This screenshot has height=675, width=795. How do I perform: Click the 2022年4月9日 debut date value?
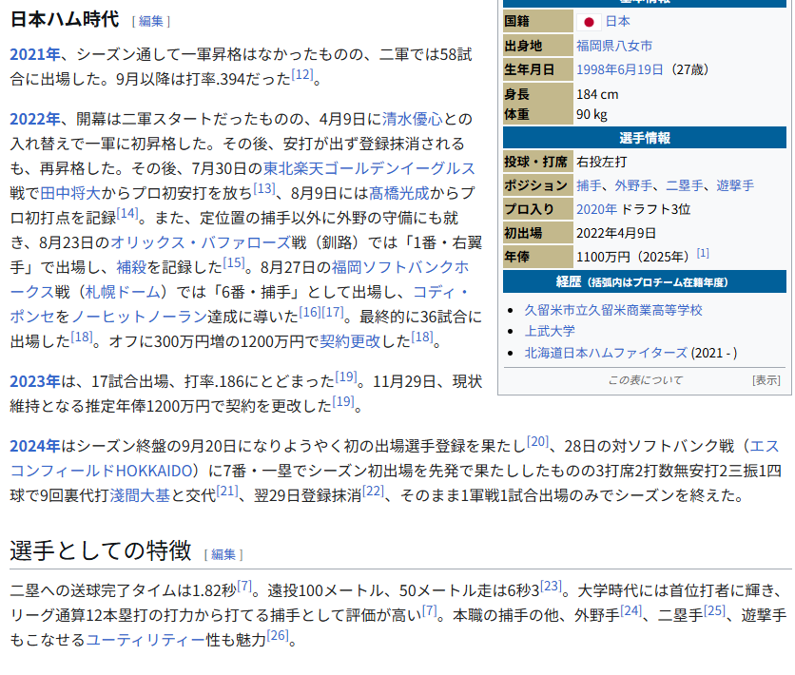click(x=616, y=233)
